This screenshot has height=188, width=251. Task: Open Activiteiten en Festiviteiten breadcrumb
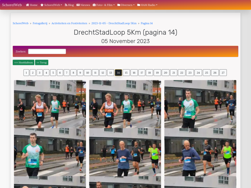pyautogui.click(x=69, y=23)
